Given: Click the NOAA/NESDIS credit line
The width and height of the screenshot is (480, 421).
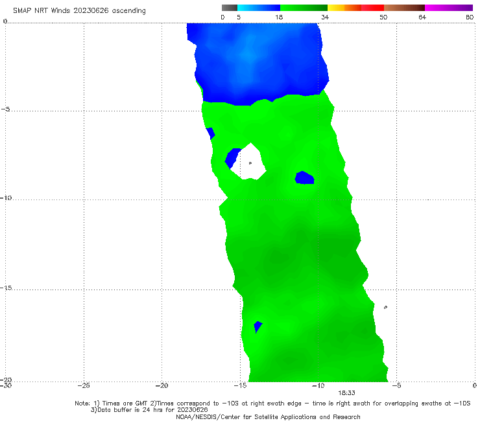Looking at the screenshot, I should pos(268,416).
